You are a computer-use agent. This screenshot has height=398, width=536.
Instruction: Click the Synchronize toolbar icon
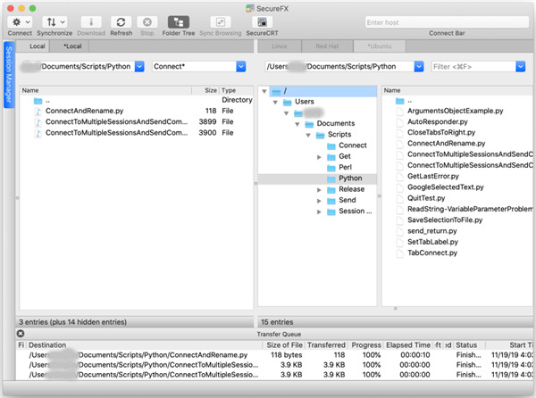55,21
